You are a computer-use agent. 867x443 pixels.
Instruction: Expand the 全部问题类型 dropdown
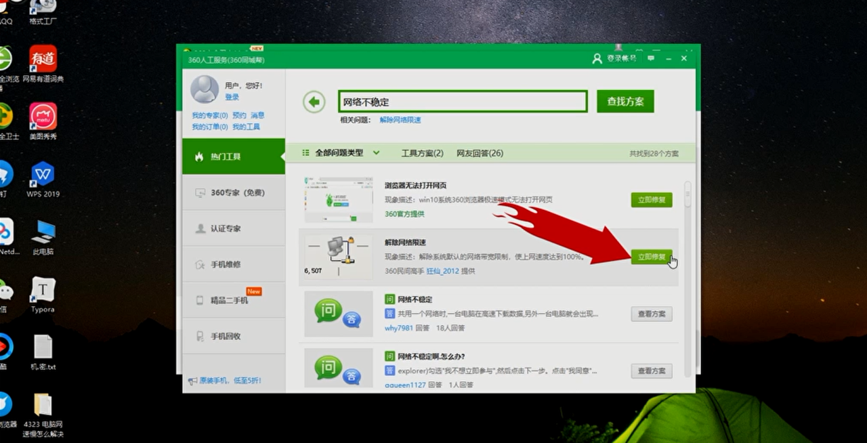pyautogui.click(x=341, y=153)
